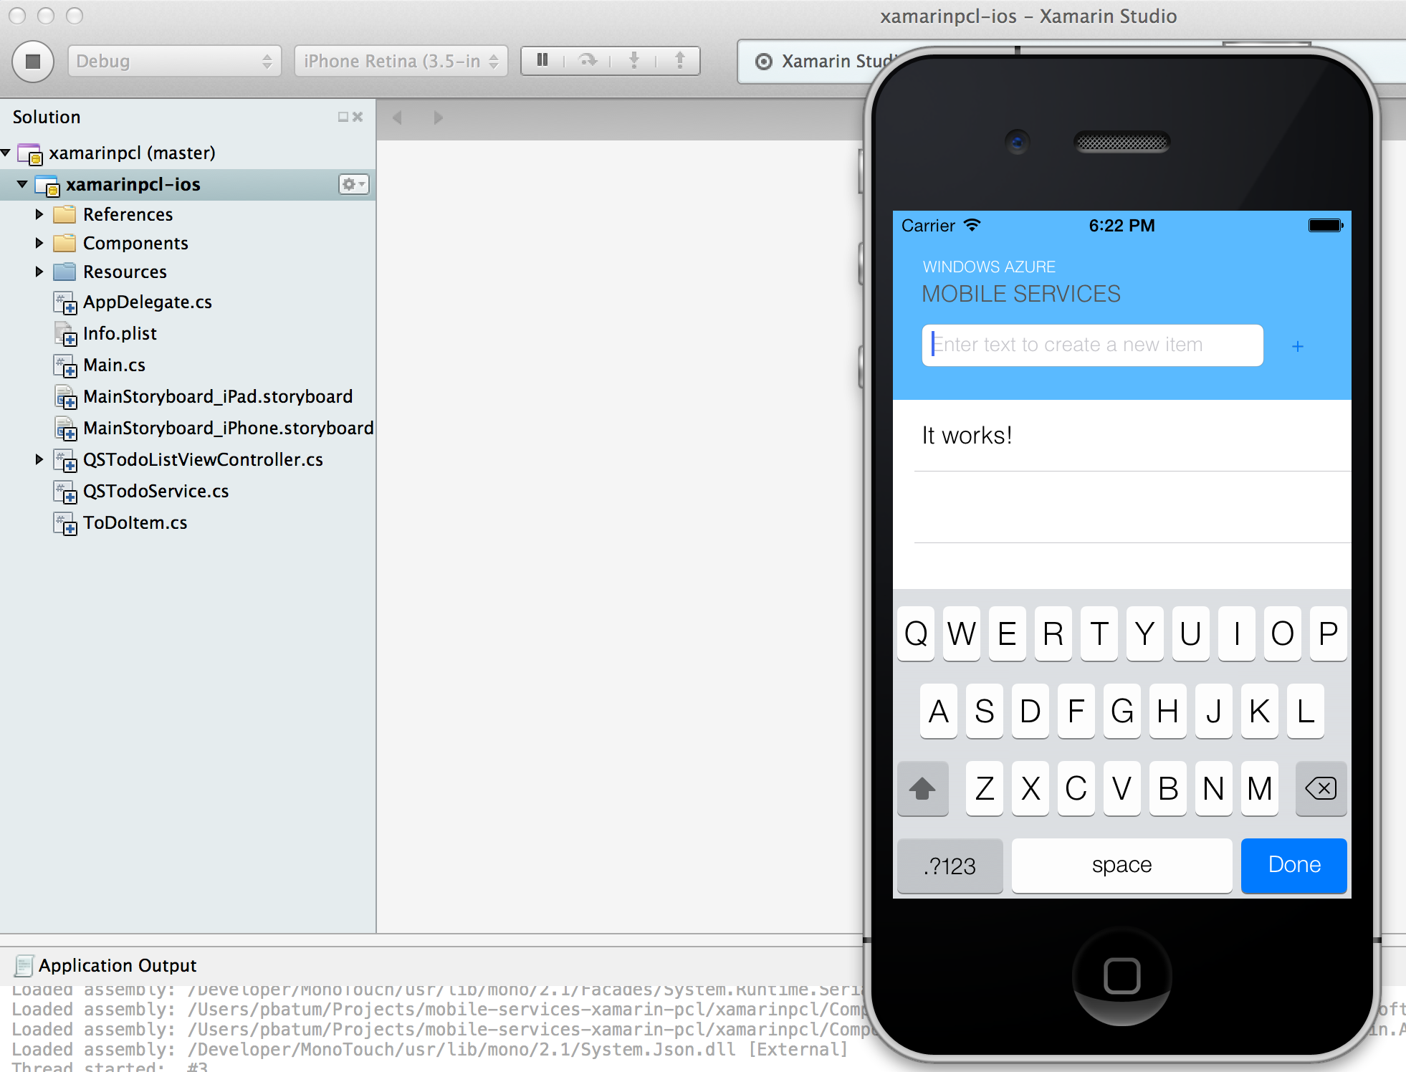Select the Main.cs file icon
1406x1072 pixels.
point(65,365)
